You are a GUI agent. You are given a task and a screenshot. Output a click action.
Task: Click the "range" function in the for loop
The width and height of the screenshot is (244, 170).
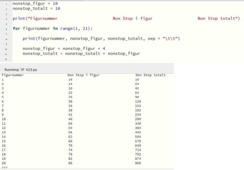coord(66,29)
